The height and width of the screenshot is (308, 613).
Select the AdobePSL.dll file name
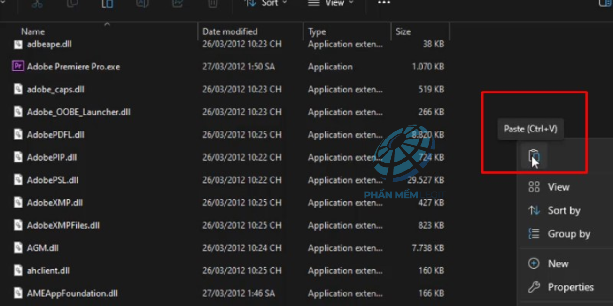point(53,180)
